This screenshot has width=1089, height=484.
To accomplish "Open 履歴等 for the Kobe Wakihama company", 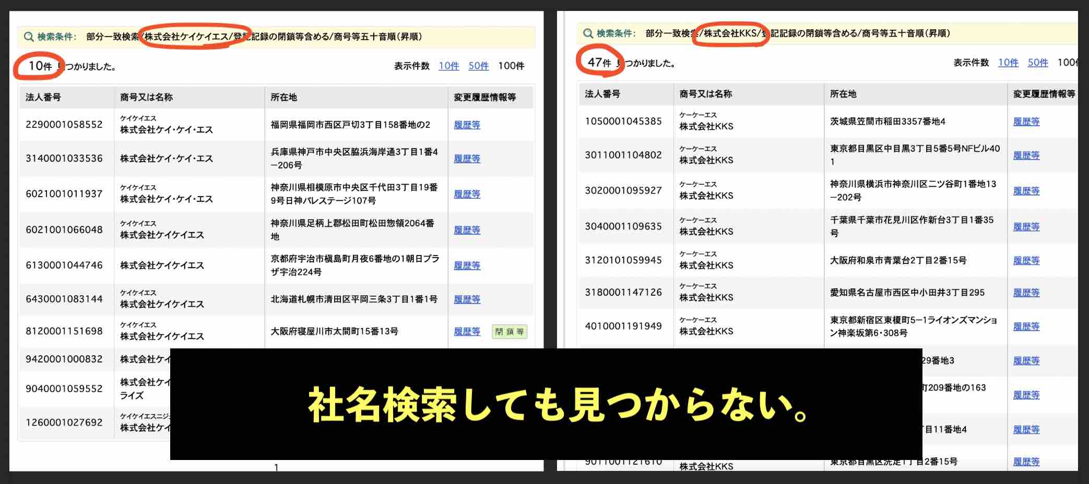I will [467, 159].
